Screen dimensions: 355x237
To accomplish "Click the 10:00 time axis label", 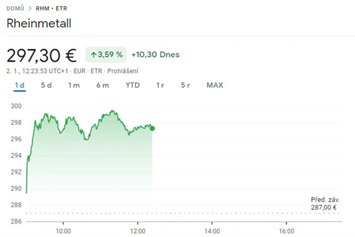I will [63, 231].
